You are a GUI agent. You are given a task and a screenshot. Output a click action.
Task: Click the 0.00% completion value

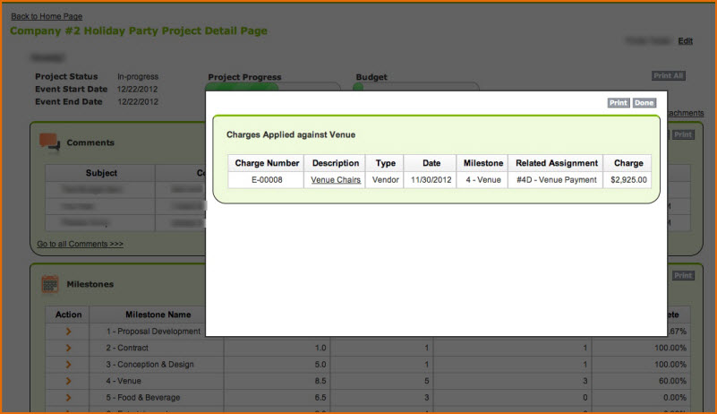click(x=674, y=398)
